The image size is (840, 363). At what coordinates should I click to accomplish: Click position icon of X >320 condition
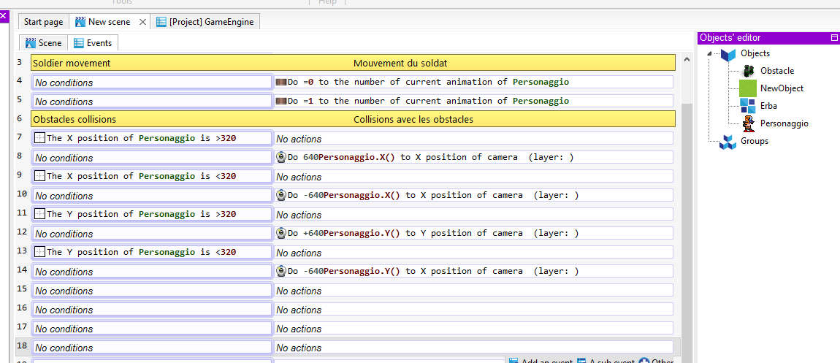[39, 138]
